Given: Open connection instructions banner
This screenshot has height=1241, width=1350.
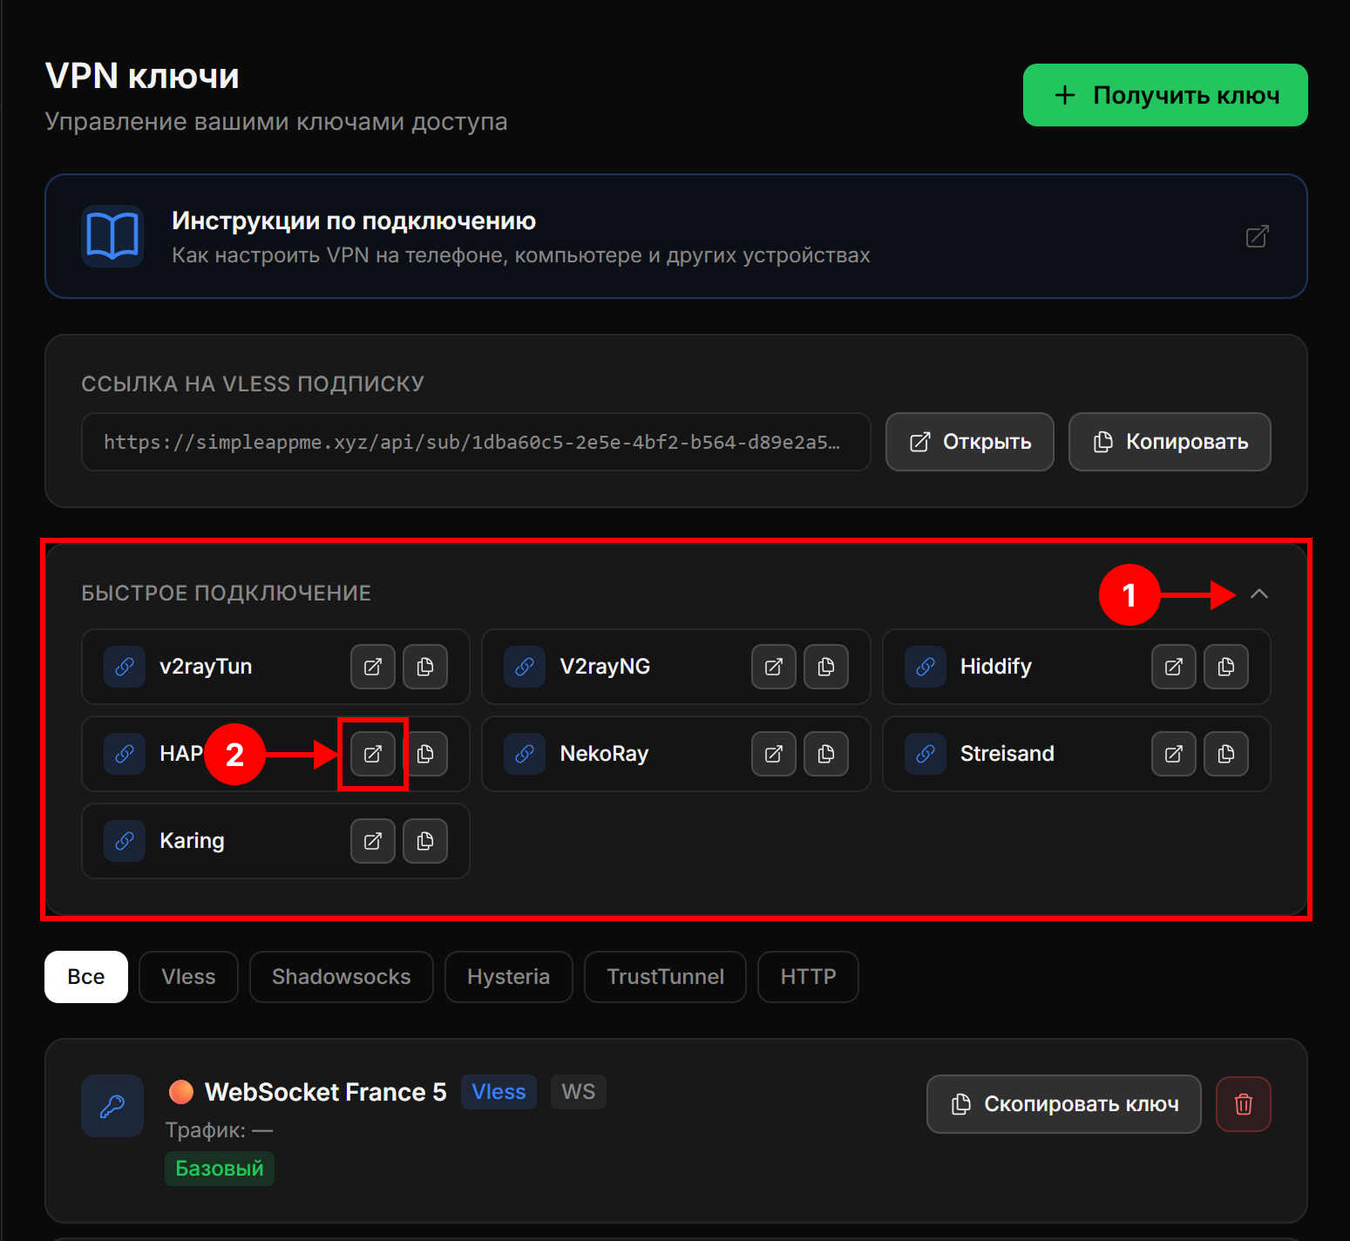Looking at the screenshot, I should pyautogui.click(x=675, y=236).
